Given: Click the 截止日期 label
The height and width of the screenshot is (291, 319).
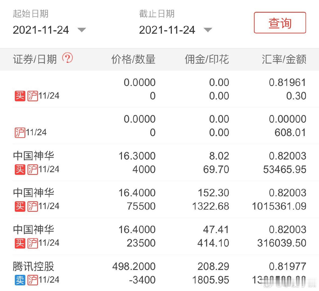Looking at the screenshot, I should pos(157,14).
